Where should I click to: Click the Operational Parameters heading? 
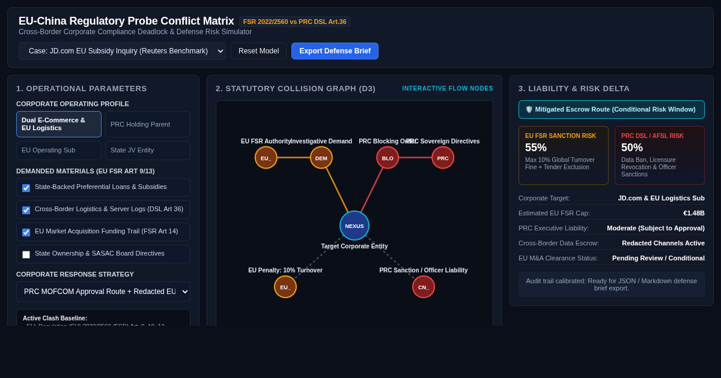tap(82, 89)
